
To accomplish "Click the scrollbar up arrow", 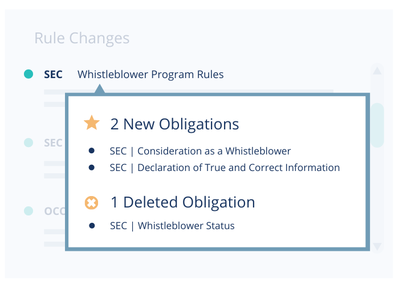I will 377,71.
